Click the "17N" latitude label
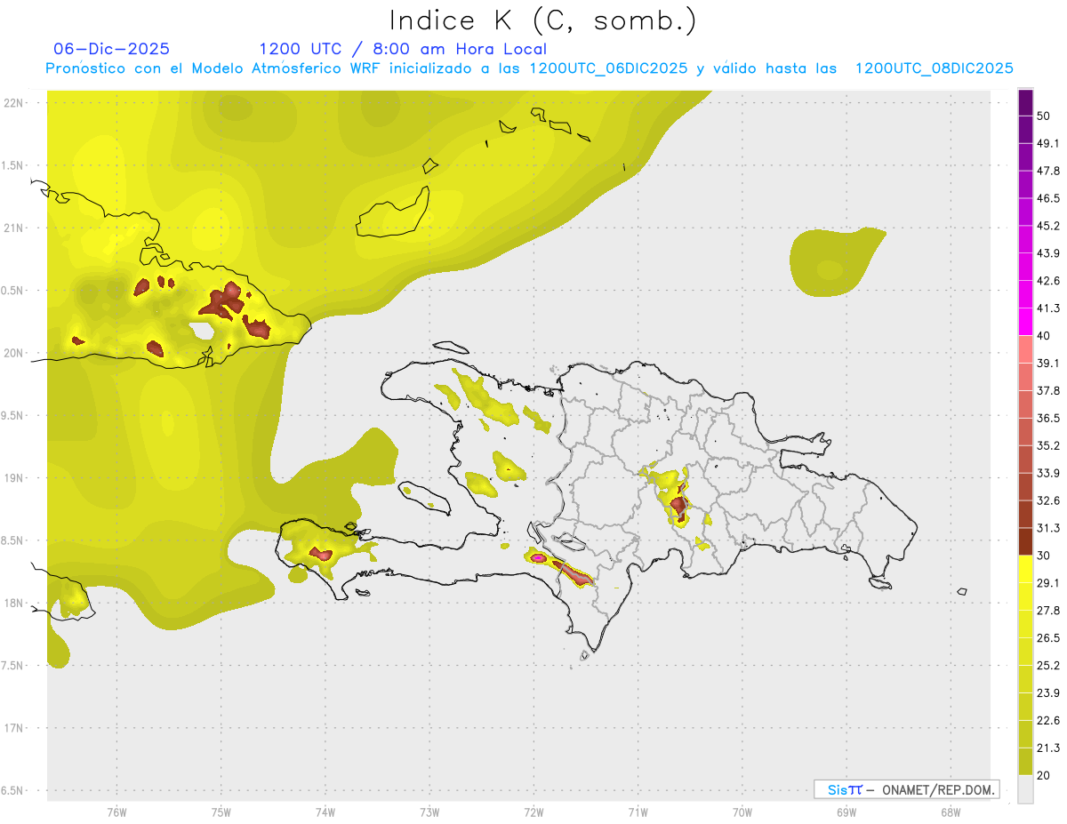Screen dimensions: 1067x824 point(14,728)
